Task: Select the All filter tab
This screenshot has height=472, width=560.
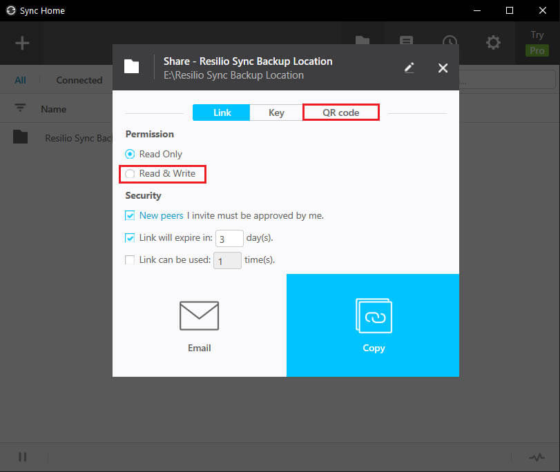Action: (20, 80)
